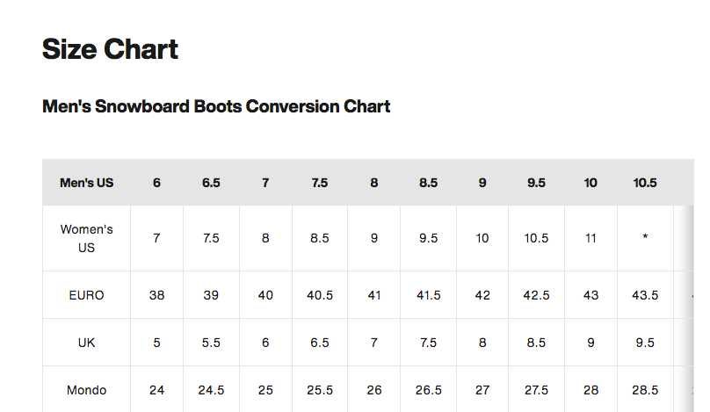Click EURO 38 cell
The image size is (710, 412).
[x=156, y=295]
